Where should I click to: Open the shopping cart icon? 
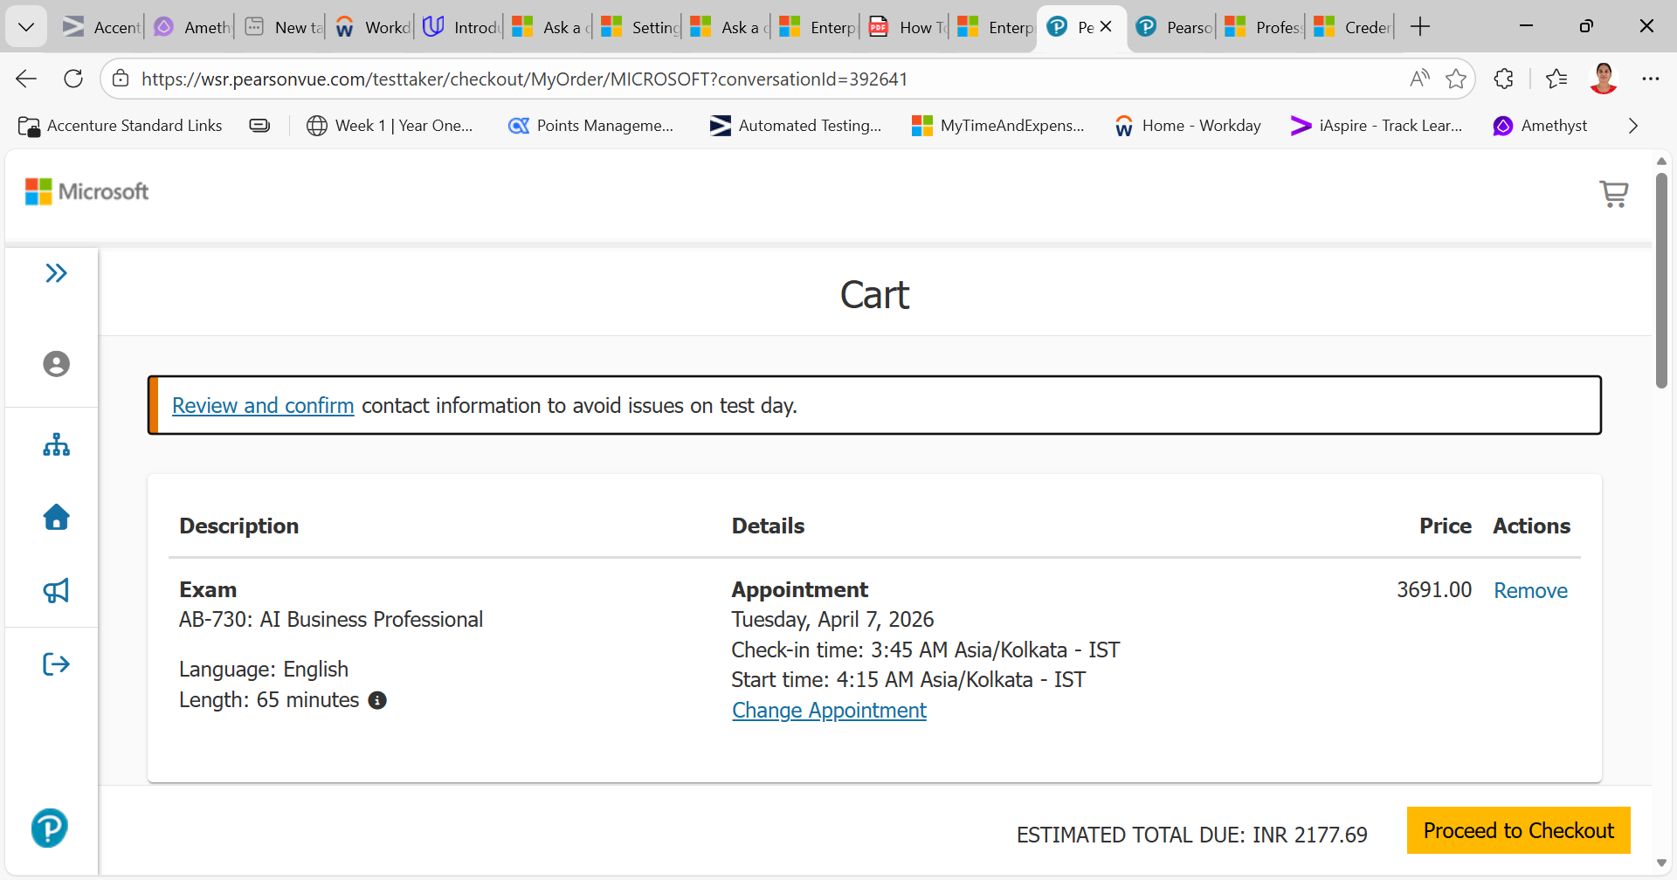tap(1613, 193)
